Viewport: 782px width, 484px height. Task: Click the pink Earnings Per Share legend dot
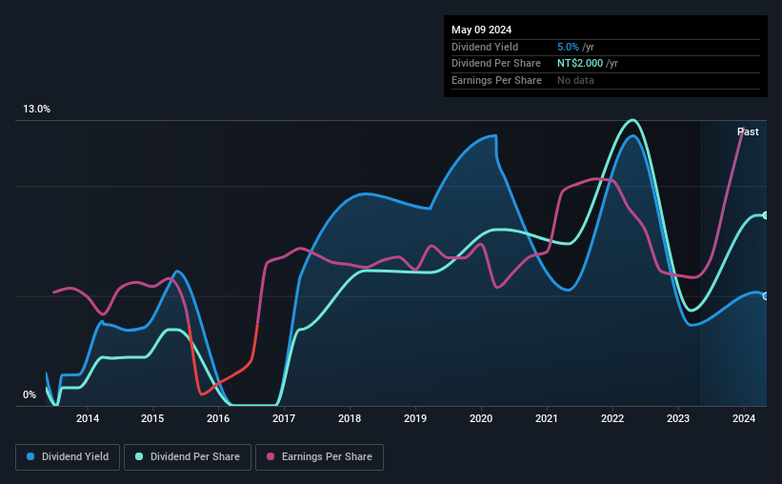[x=271, y=456]
